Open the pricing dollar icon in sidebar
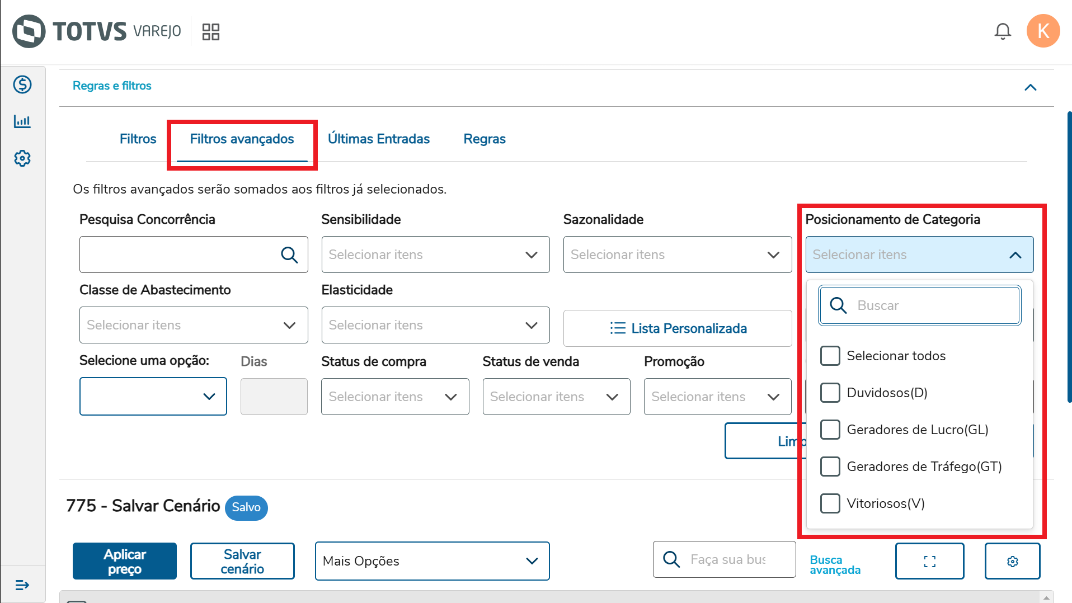 coord(22,84)
